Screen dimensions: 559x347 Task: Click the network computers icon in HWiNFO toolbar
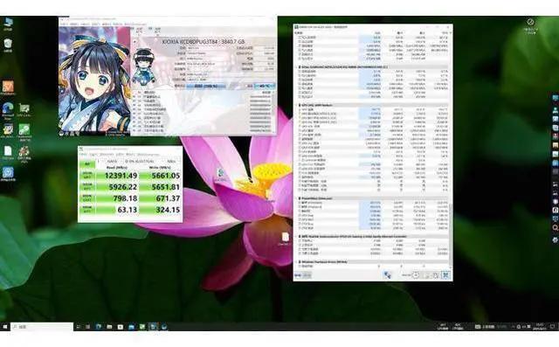pos(387,275)
